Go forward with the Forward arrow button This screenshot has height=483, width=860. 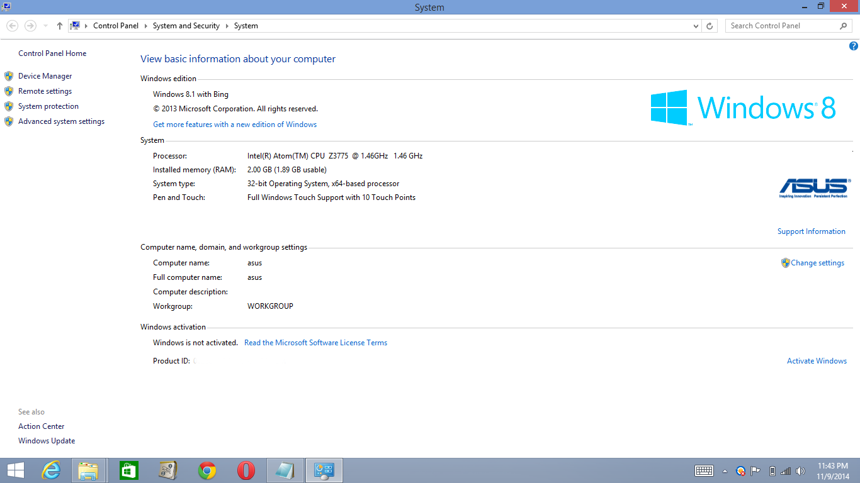(x=30, y=26)
